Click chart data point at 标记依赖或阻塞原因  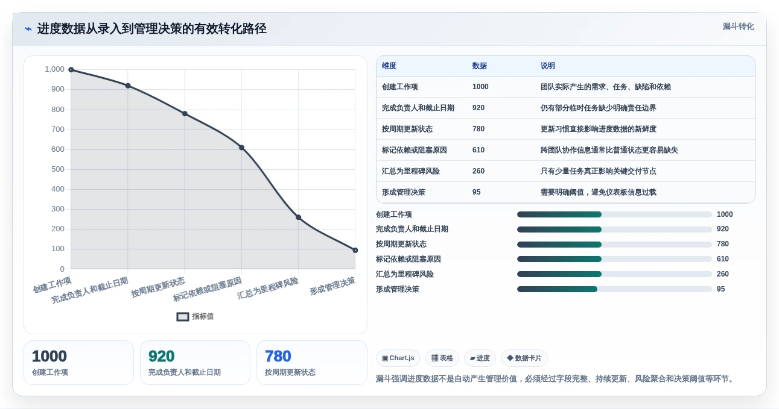241,148
